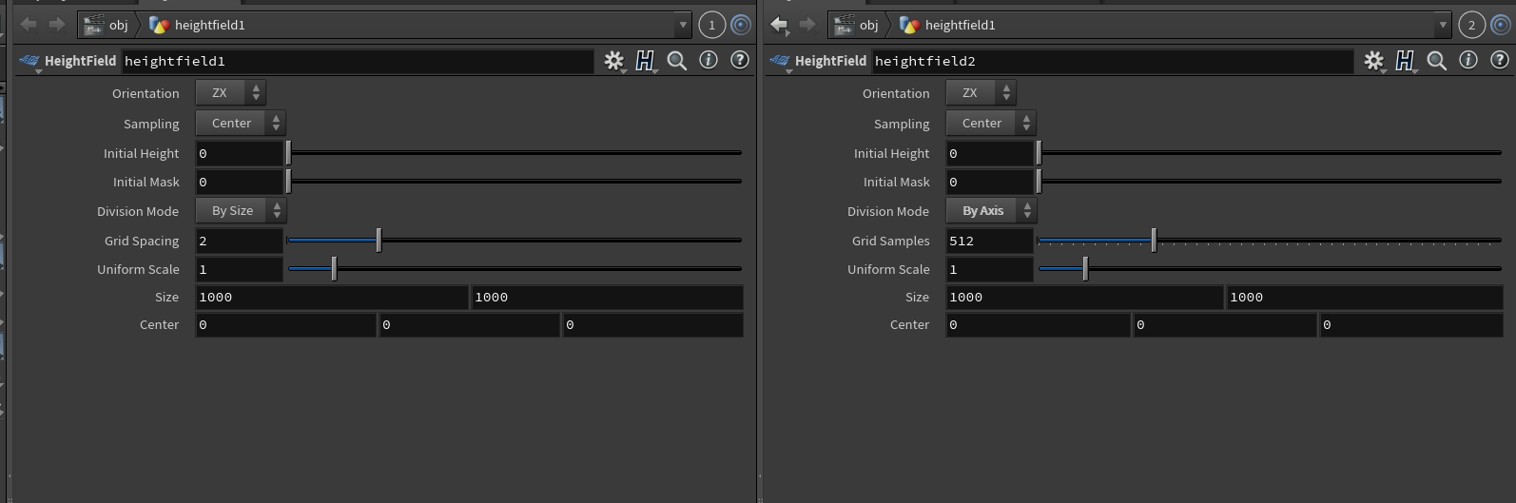Screen dimensions: 1516x503
Task: Go forward in left pane navigation
Action: (57, 25)
